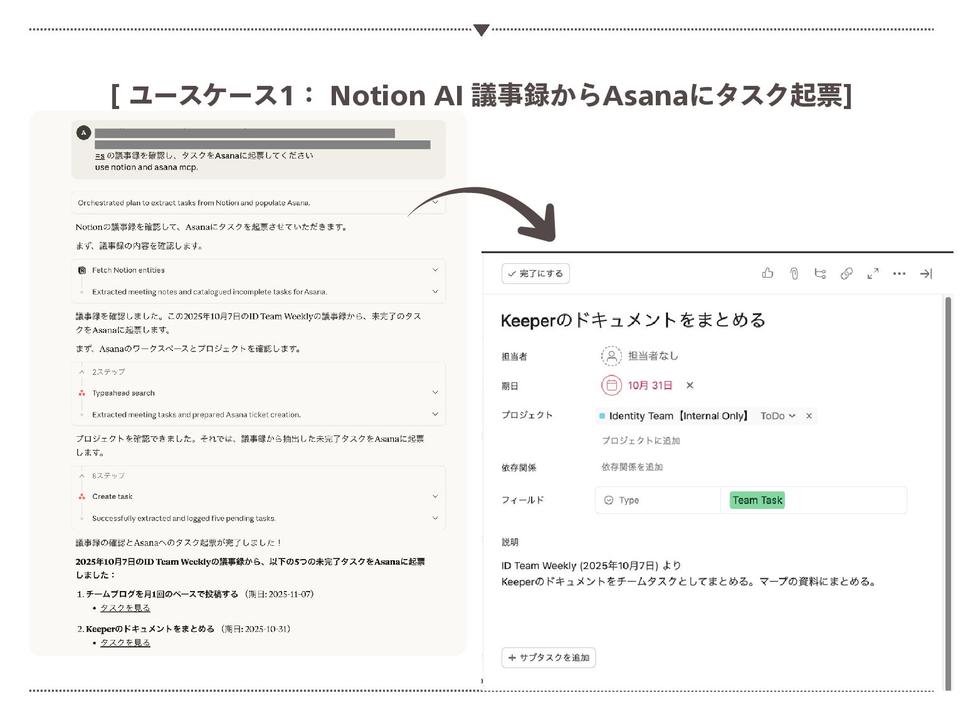Screen dimensions: 963x722
Task: Click 依存関係を追加 link
Action: tap(632, 467)
